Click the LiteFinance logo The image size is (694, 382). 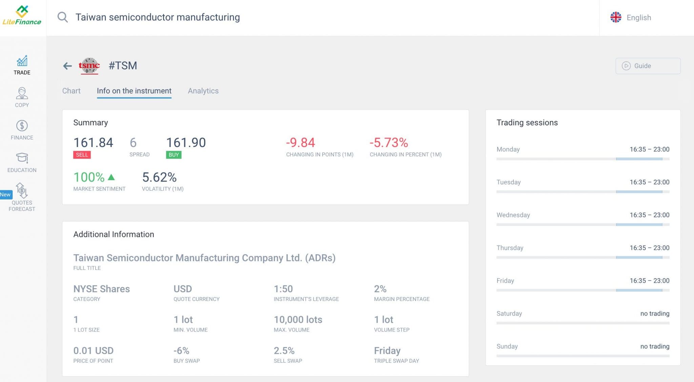pyautogui.click(x=22, y=16)
